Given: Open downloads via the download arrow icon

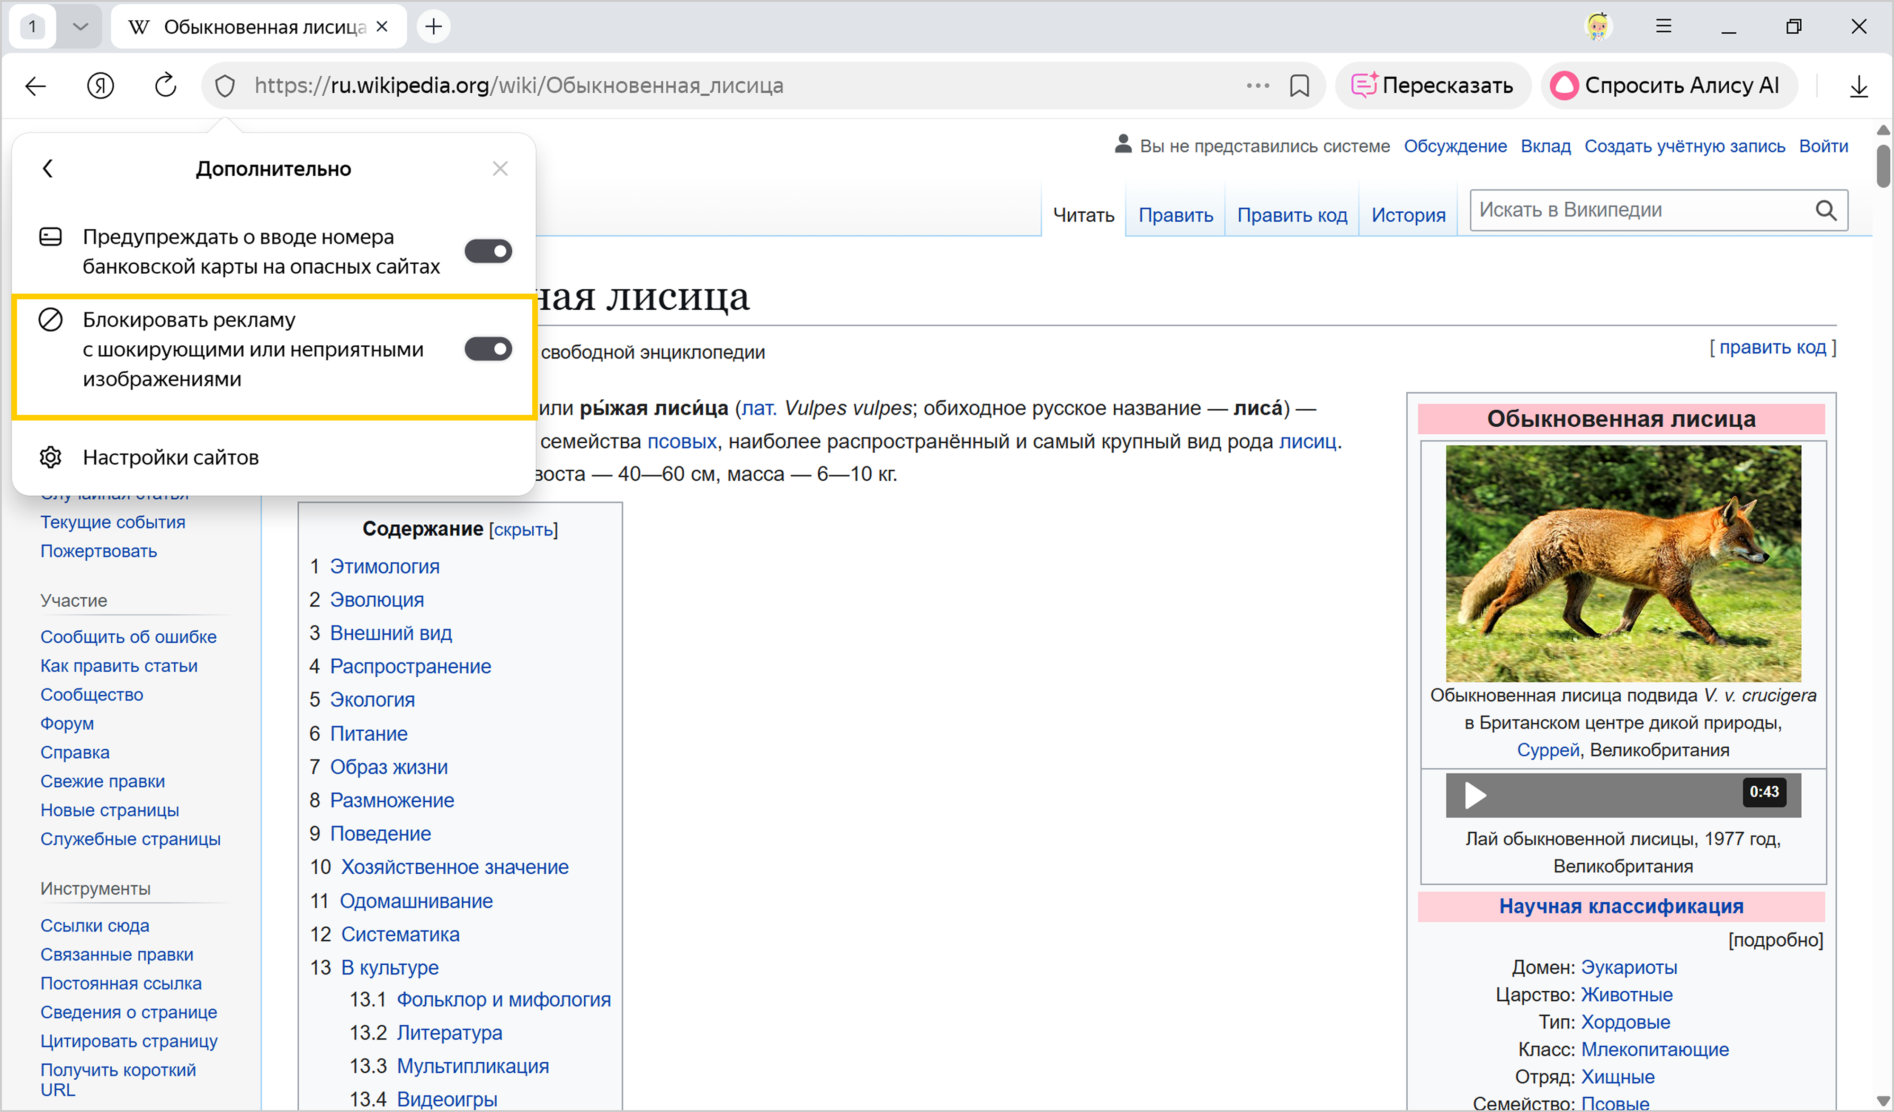Looking at the screenshot, I should pyautogui.click(x=1858, y=86).
